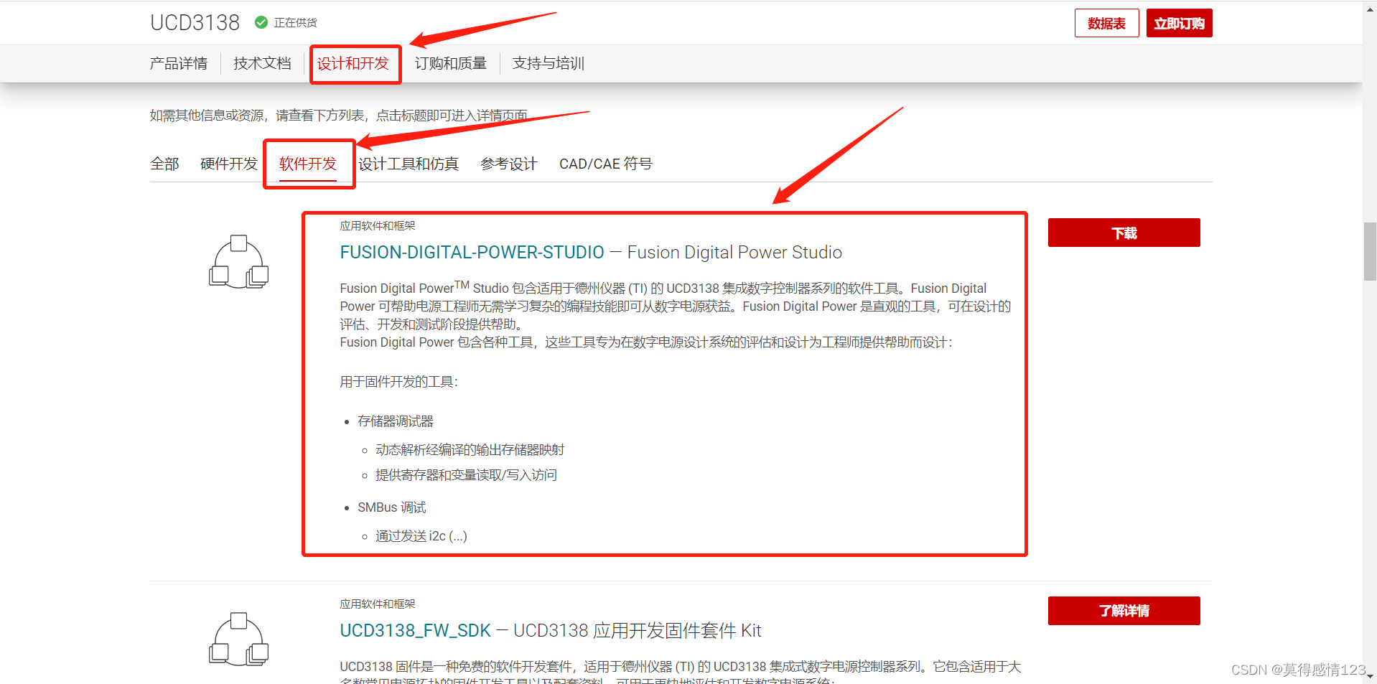The image size is (1377, 684).
Task: Click the 存储器调试器 bullet item
Action: pos(396,421)
